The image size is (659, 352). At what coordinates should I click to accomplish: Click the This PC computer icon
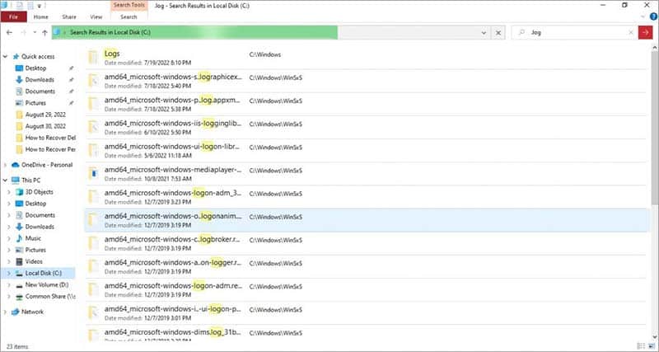[x=16, y=181]
